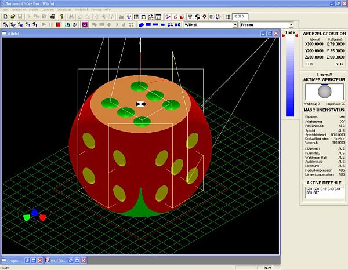Click the purple eye view icon
Image resolution: width=348 pixels, height=270 pixels.
tap(85, 25)
